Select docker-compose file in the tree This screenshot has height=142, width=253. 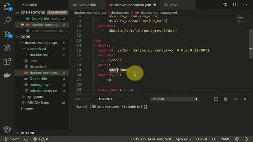[x=42, y=73]
